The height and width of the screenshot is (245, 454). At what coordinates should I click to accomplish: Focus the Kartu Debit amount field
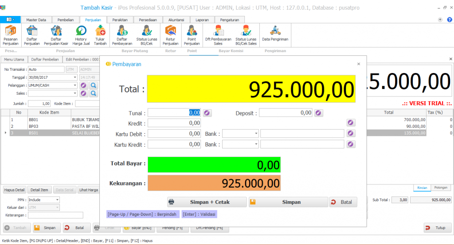[174, 134]
